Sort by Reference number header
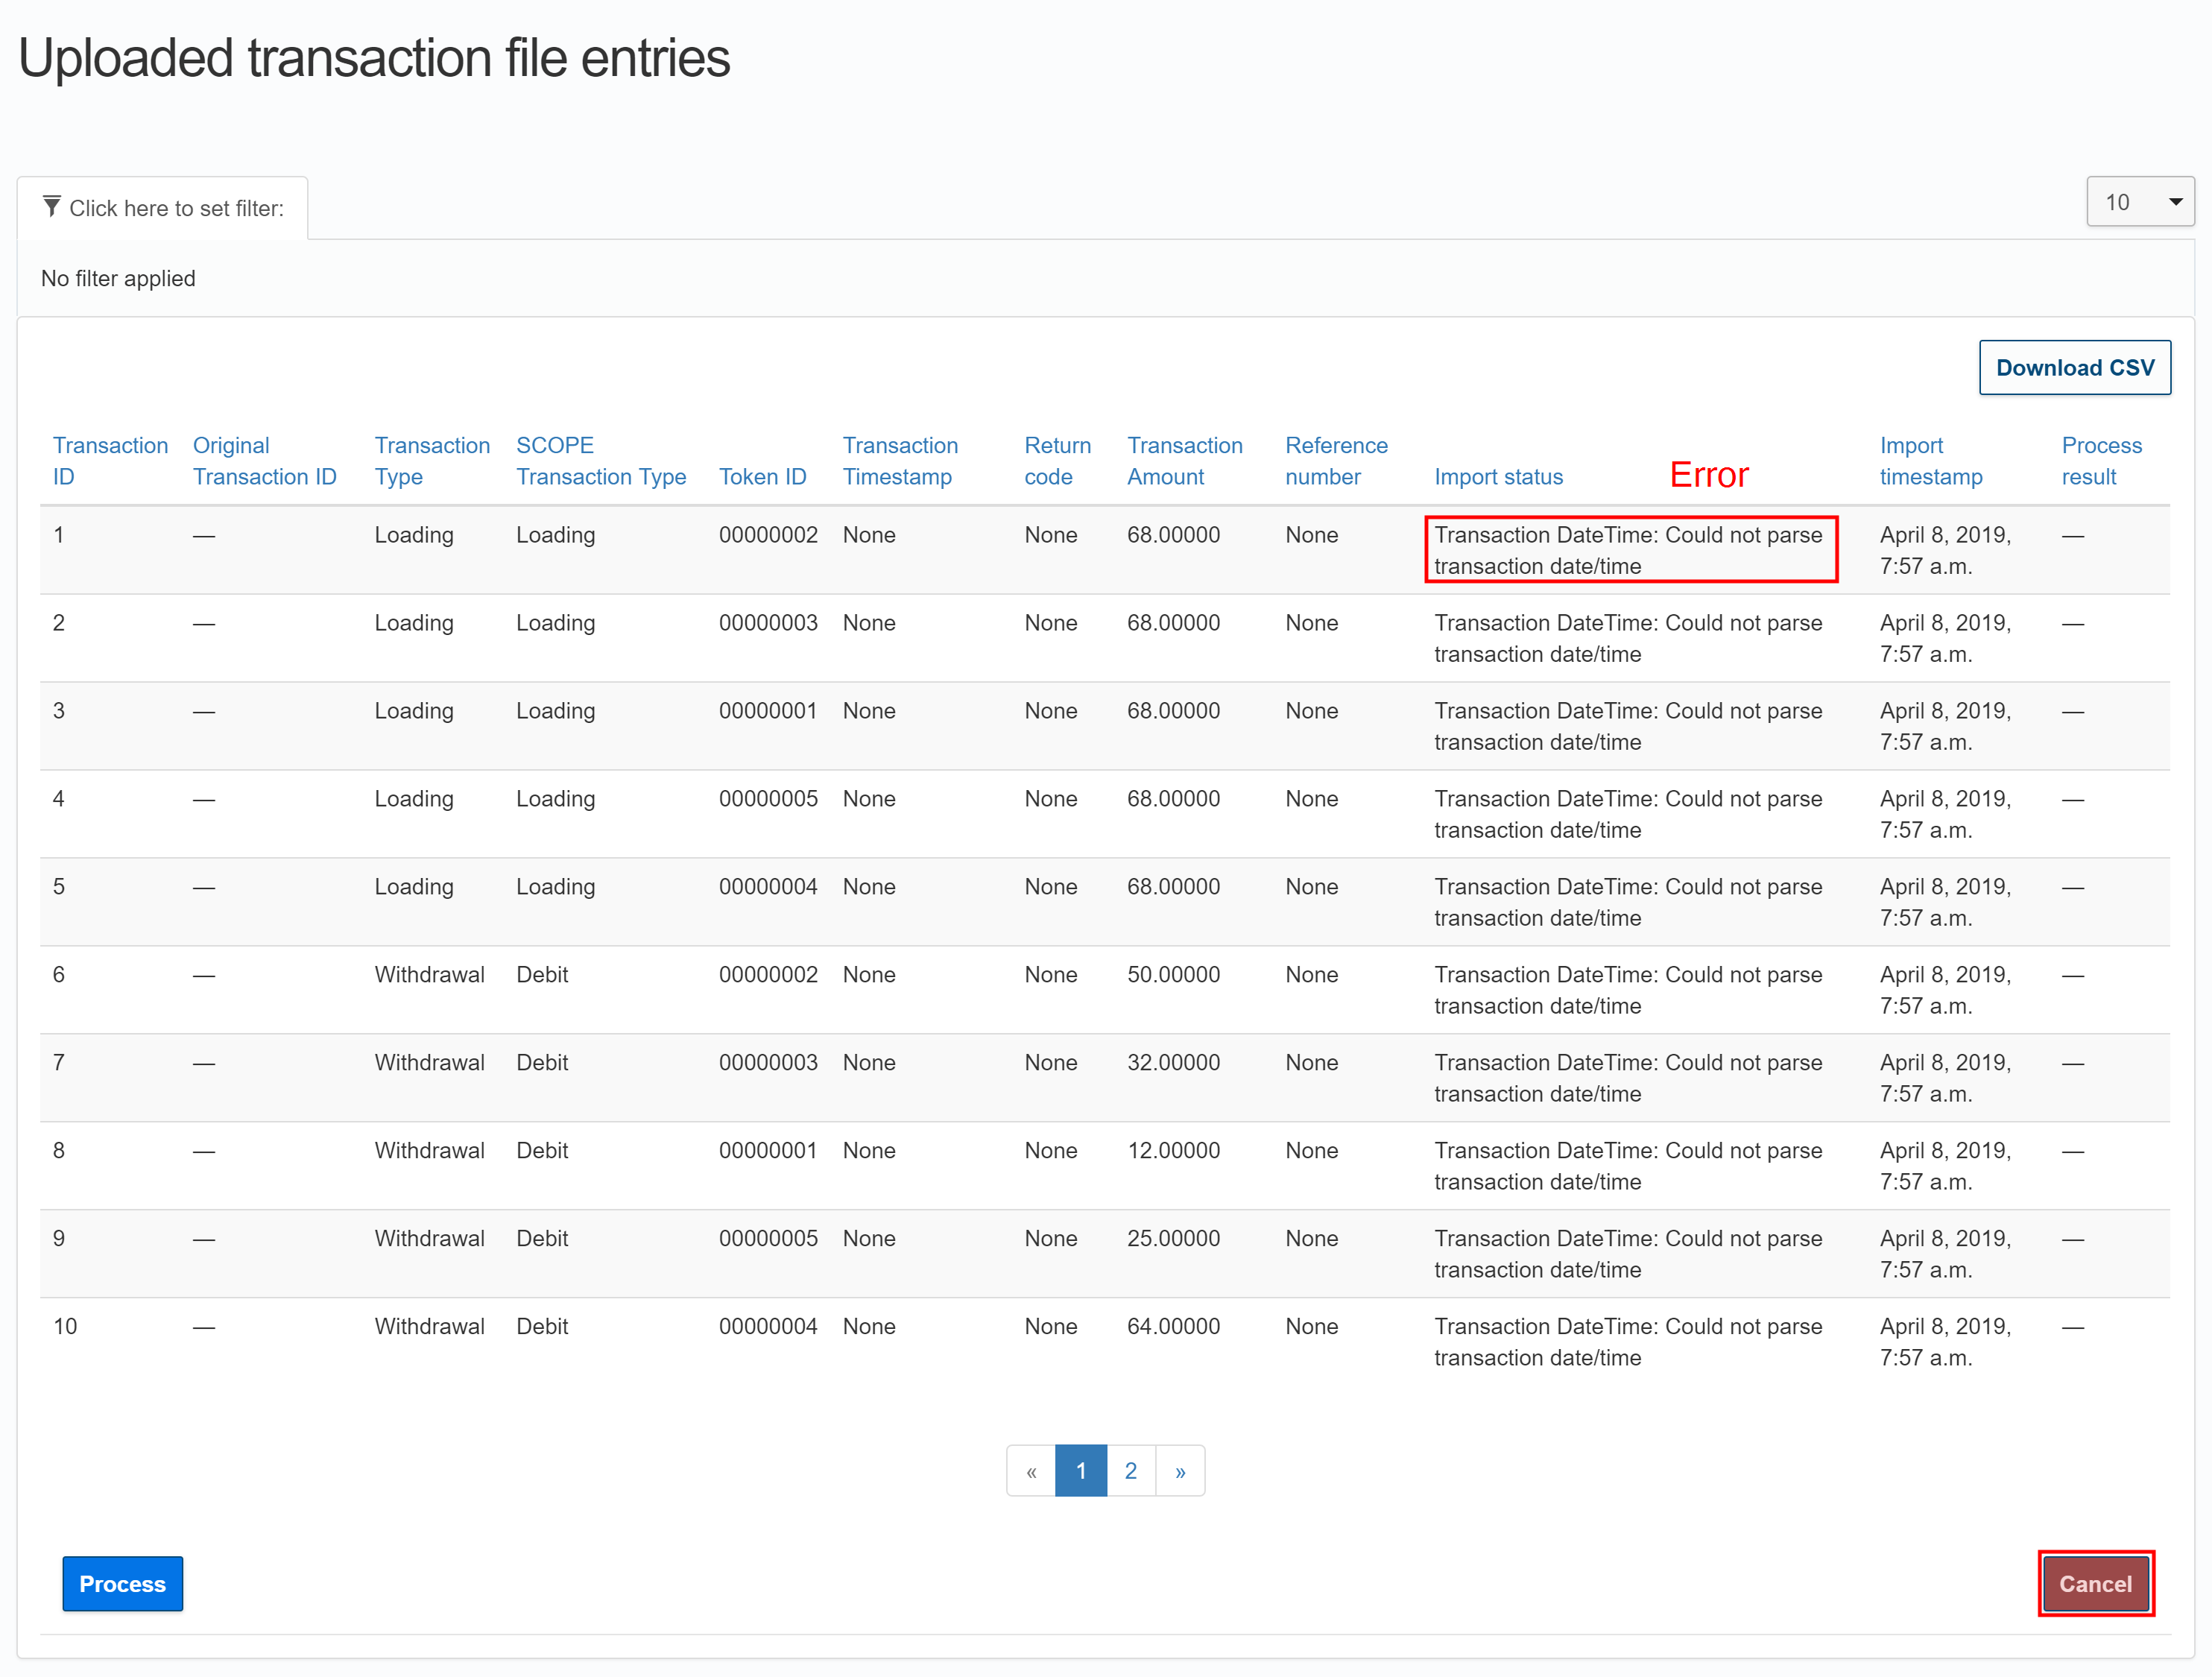The height and width of the screenshot is (1677, 2212). coord(1336,461)
